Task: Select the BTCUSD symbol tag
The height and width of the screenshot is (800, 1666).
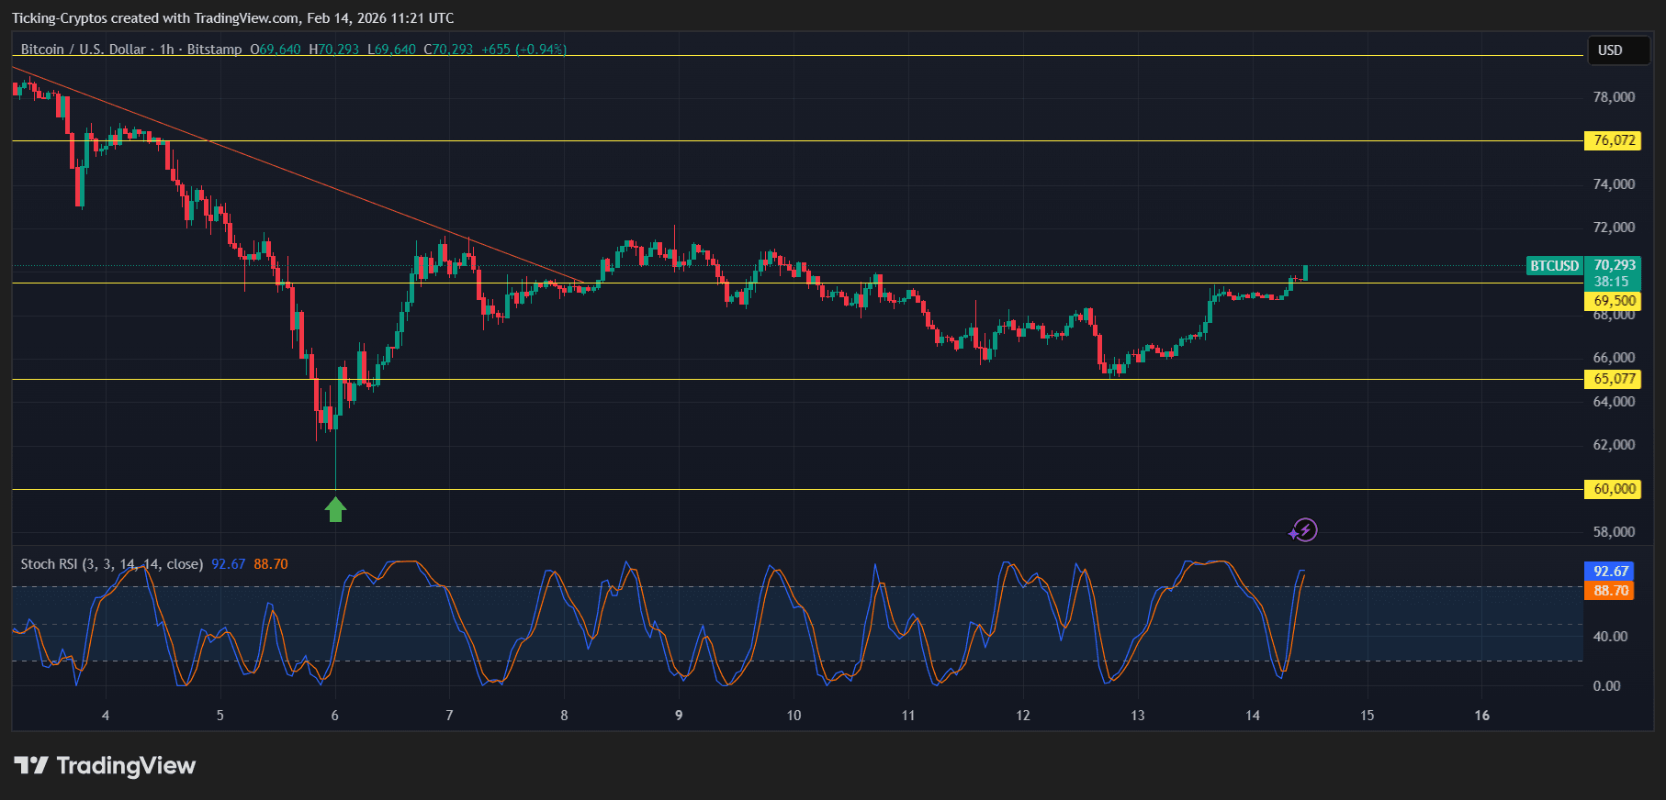Action: [1554, 266]
